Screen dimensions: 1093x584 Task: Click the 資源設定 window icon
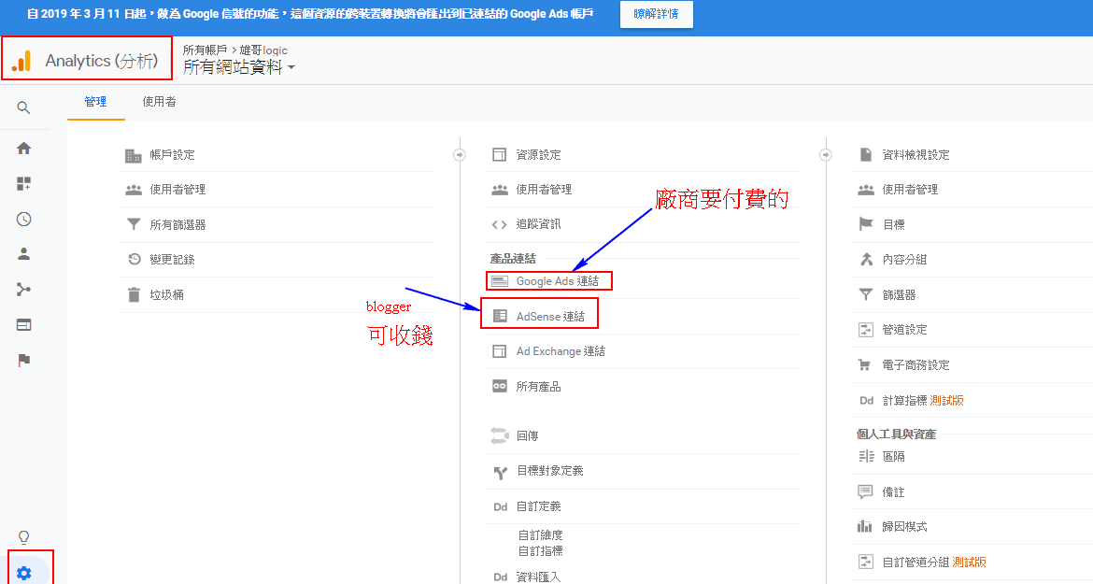[499, 155]
